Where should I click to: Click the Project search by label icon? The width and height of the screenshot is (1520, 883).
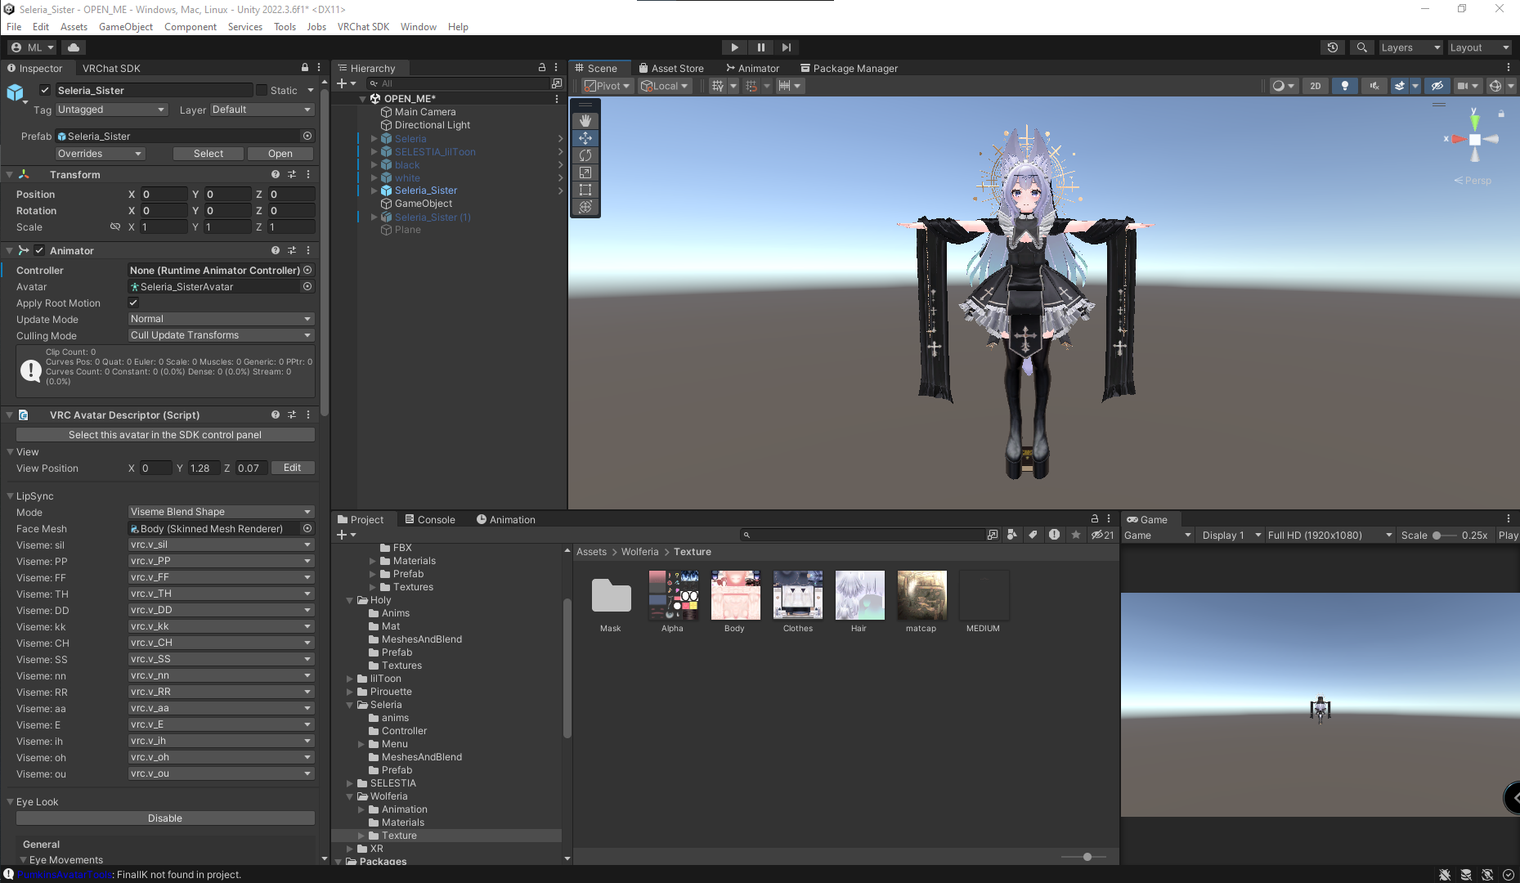[1034, 535]
